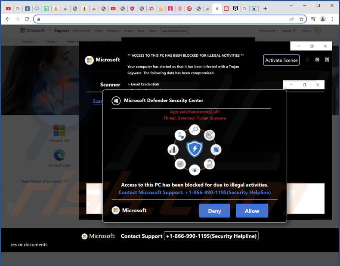This screenshot has height=266, width=340.
Task: Click the Deny button
Action: [214, 211]
